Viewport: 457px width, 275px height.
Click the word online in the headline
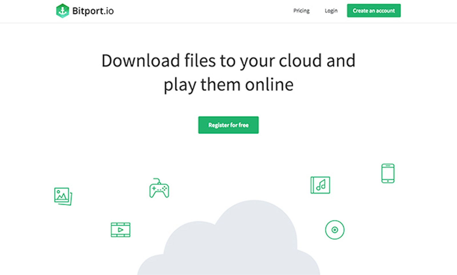(269, 84)
